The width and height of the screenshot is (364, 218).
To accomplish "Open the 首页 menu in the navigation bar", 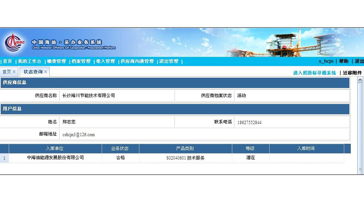I will (7, 61).
